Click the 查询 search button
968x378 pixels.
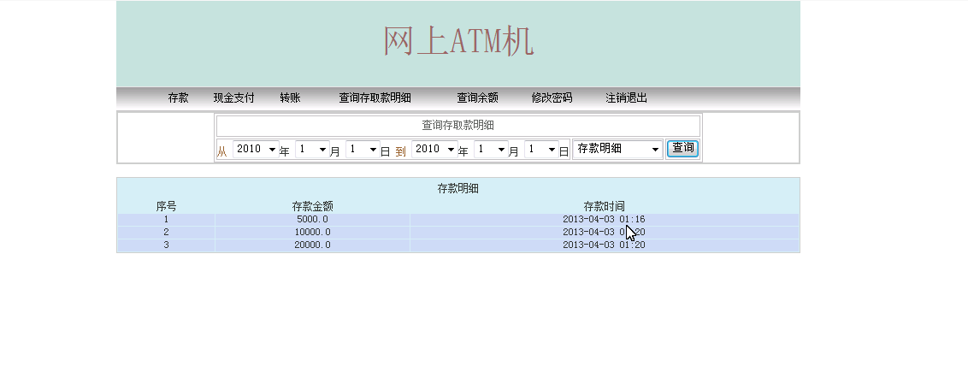[x=682, y=148]
